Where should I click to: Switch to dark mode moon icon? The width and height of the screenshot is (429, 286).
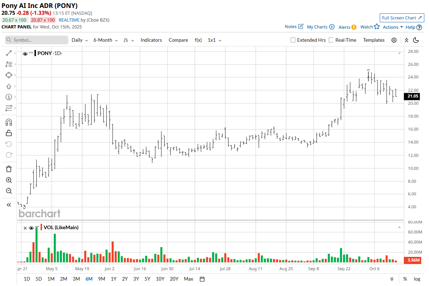click(416, 40)
